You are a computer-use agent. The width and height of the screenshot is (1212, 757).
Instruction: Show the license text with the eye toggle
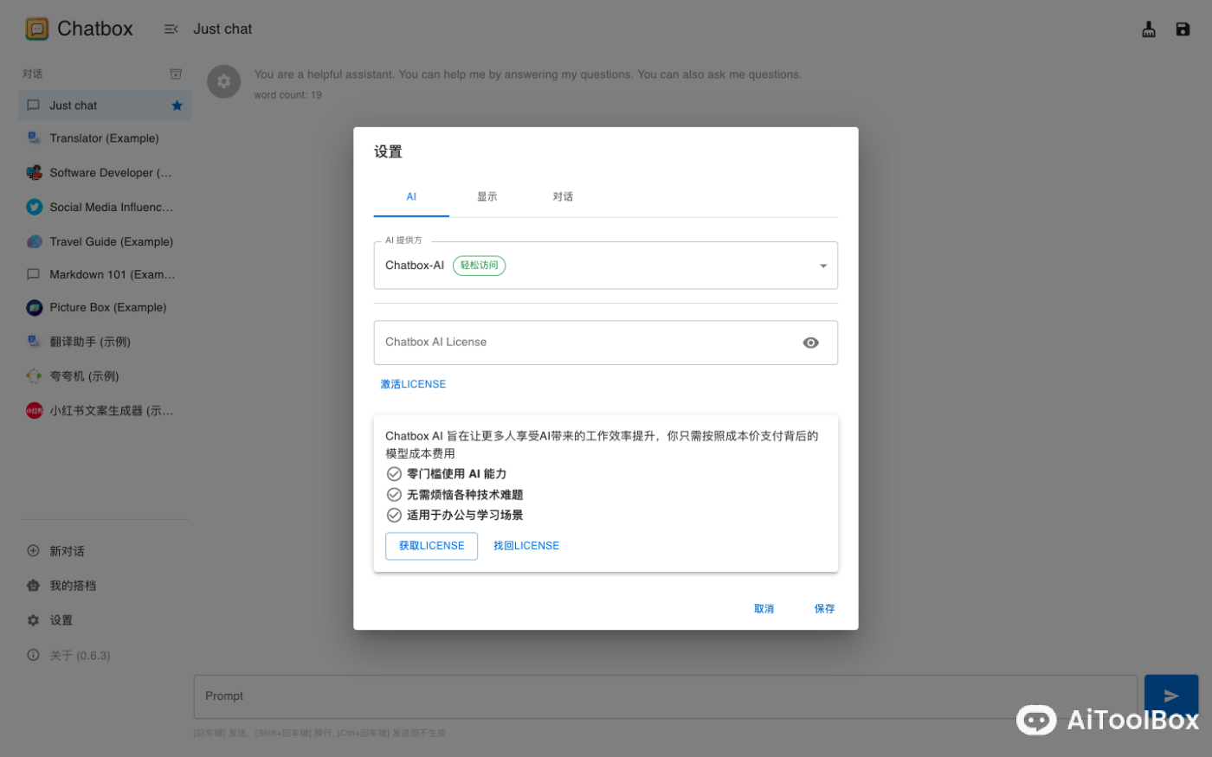(x=810, y=343)
